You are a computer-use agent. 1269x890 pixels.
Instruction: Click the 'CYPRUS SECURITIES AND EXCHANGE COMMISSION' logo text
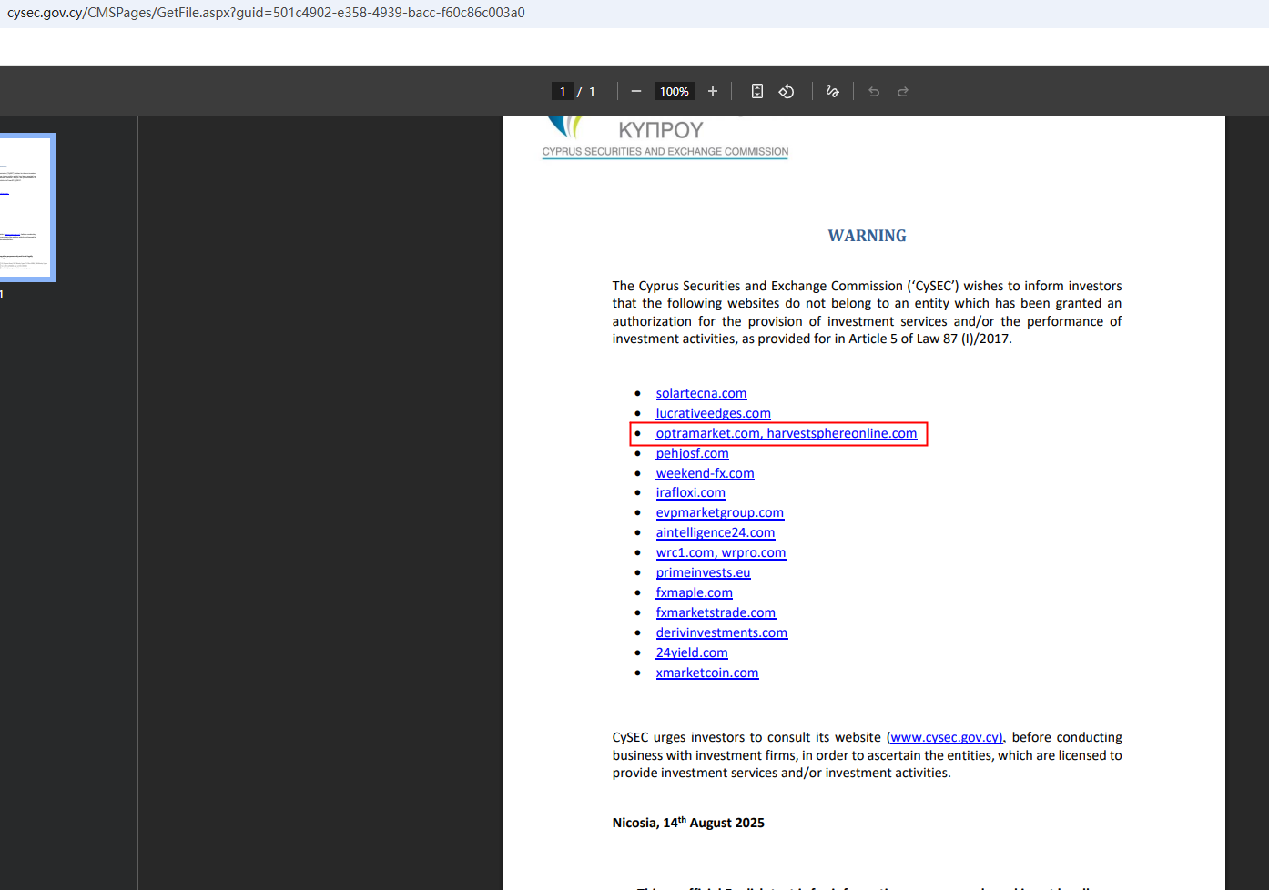point(665,152)
